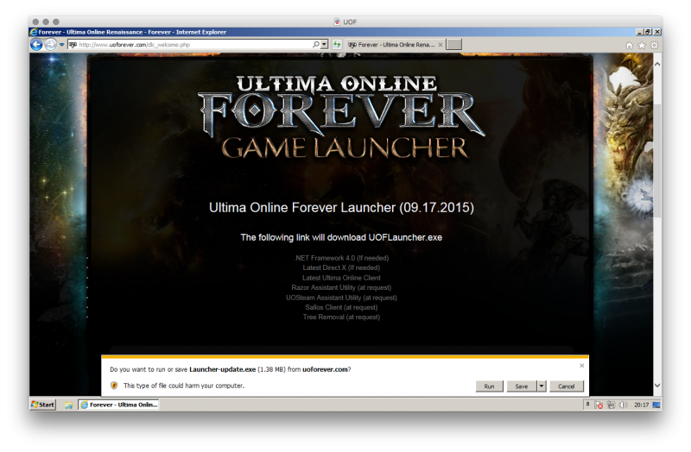Click the browser Forward arrow button
The width and height of the screenshot is (691, 452).
(51, 45)
